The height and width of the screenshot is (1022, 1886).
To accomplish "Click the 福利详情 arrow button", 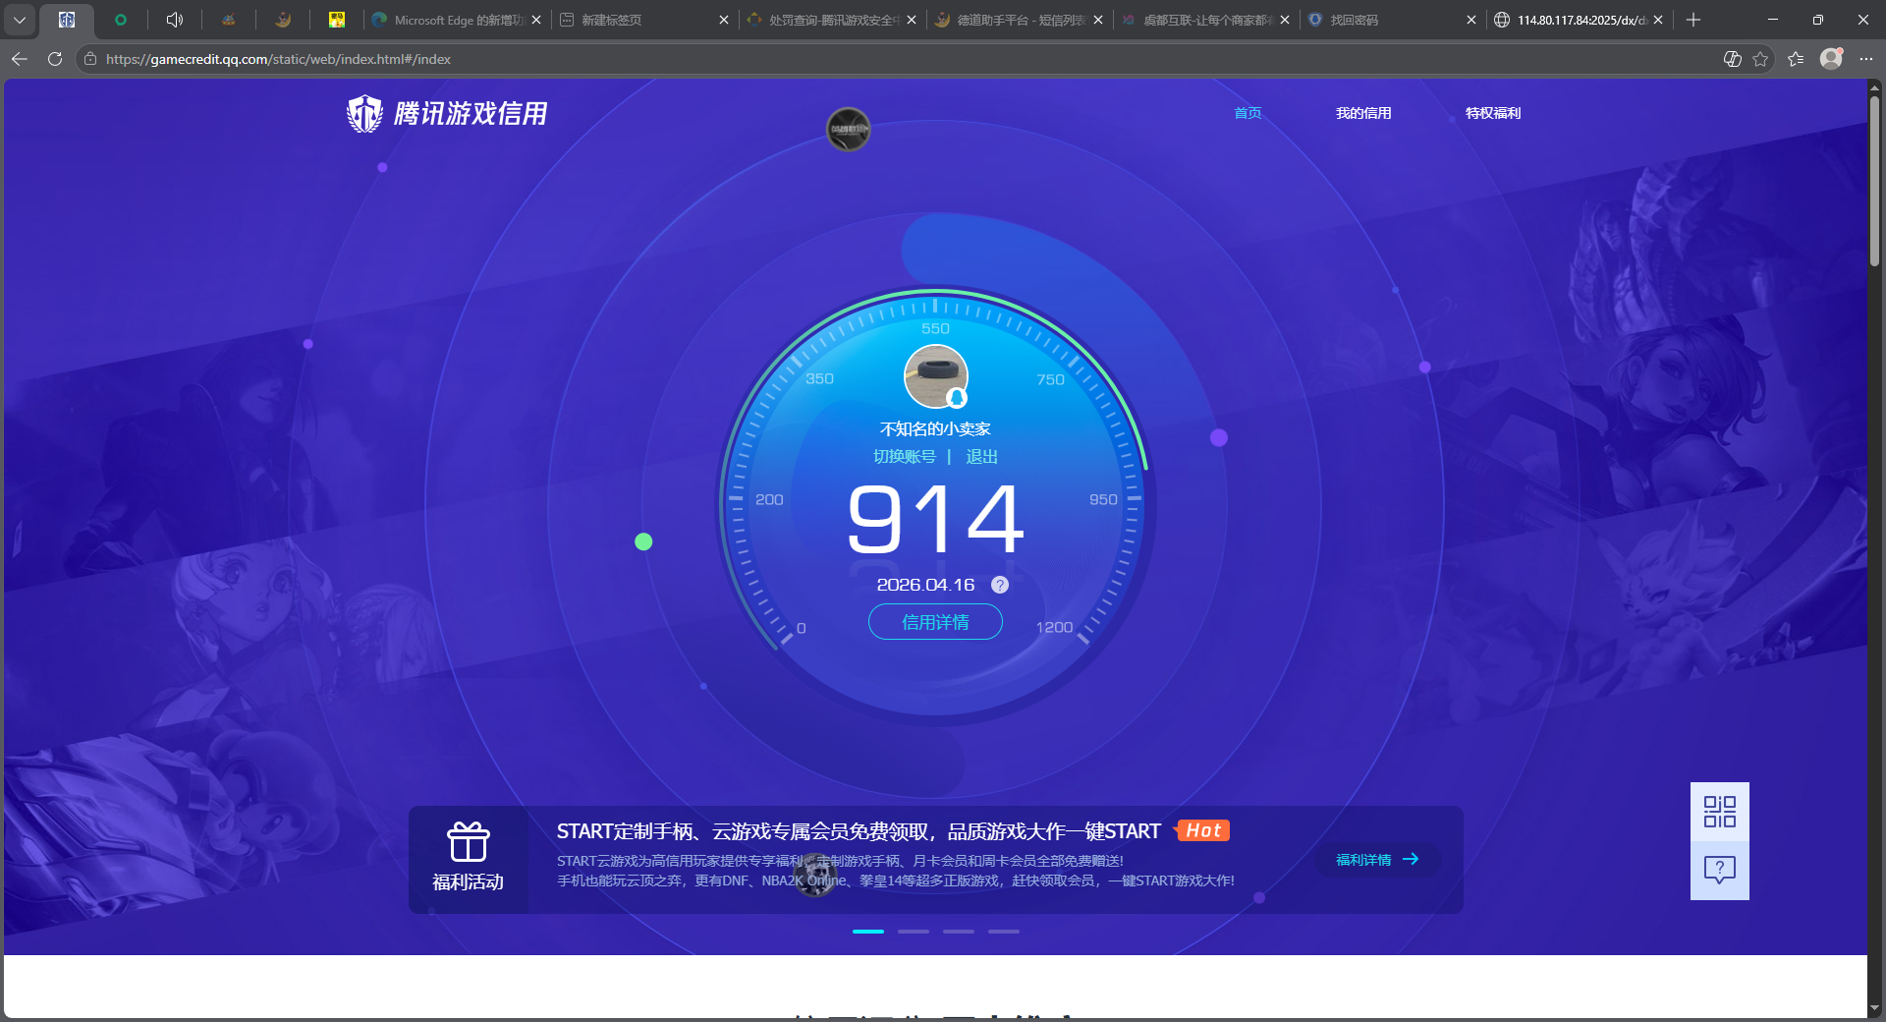I will tap(1376, 860).
